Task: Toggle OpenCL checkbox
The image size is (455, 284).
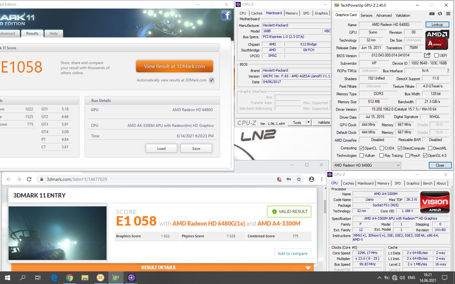Action: [x=362, y=148]
